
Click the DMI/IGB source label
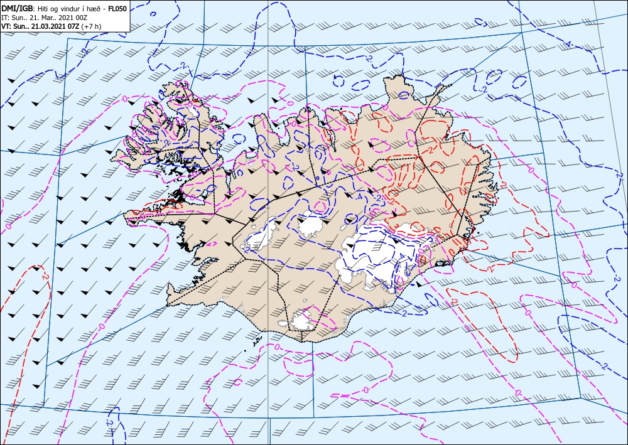[x=17, y=8]
